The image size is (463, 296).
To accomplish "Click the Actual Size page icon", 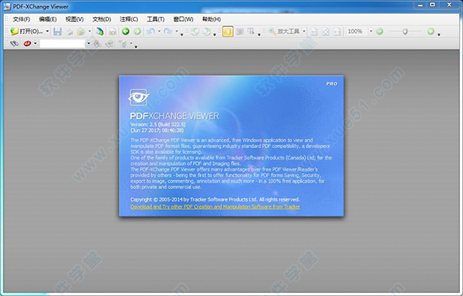I will click(x=314, y=32).
